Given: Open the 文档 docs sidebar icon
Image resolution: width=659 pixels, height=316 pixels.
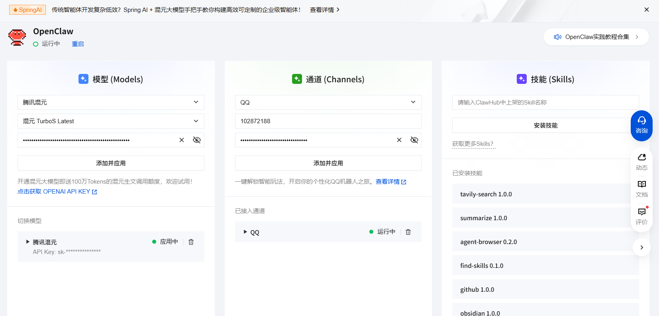Looking at the screenshot, I should (641, 189).
